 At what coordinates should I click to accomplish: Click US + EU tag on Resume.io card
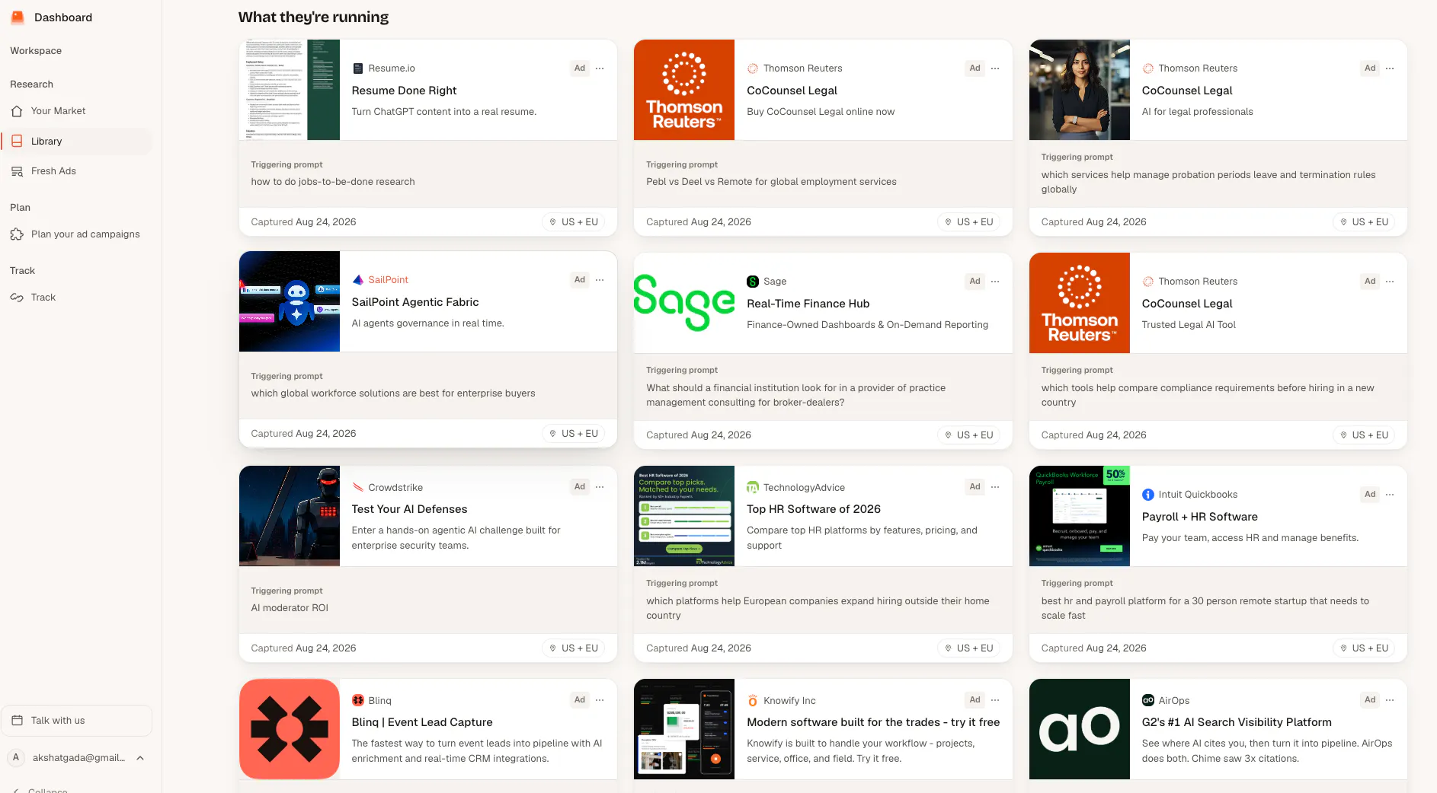point(573,222)
